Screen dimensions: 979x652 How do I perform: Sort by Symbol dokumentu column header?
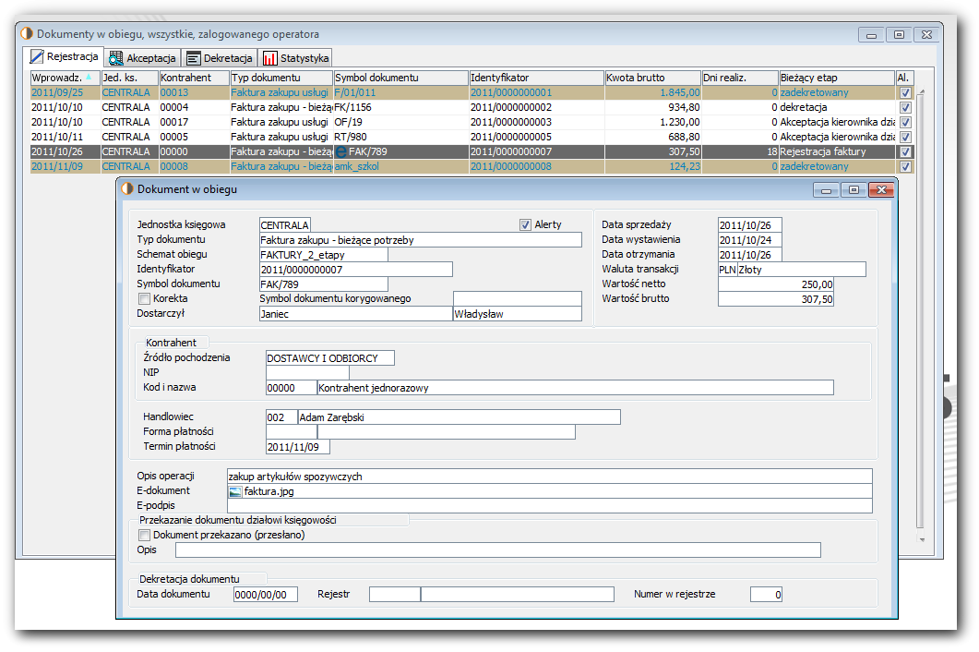coord(400,78)
